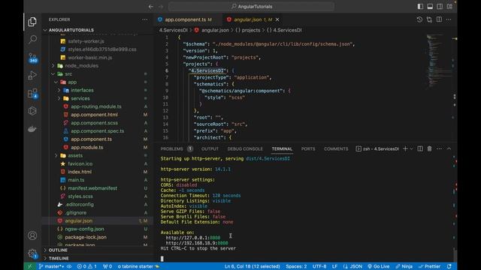Open the Output panel tab
The height and width of the screenshot is (270, 481).
click(x=210, y=148)
